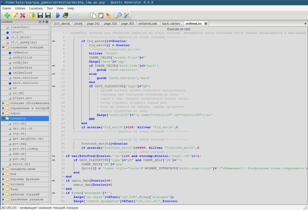The image size is (308, 210).
Task: Click the Copy pages icon
Action: [93, 15]
